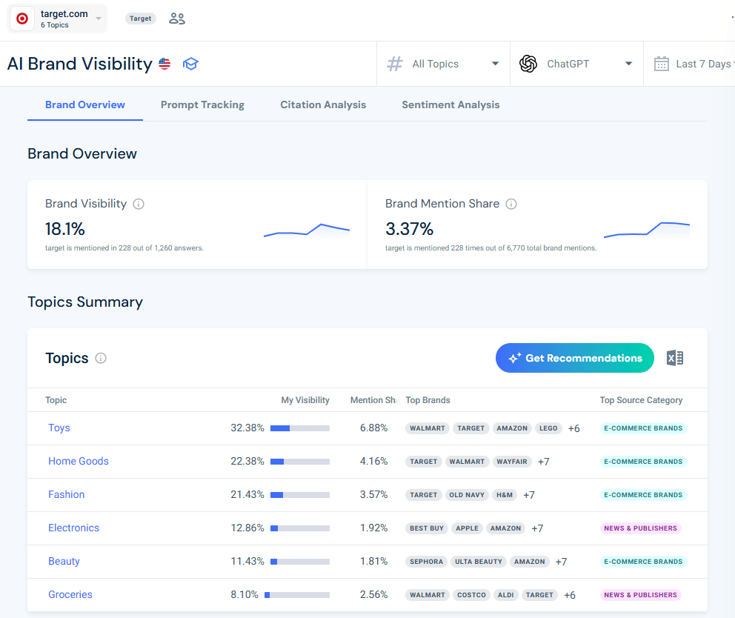
Task: Open the ChatGPT model dropdown
Action: coord(576,64)
